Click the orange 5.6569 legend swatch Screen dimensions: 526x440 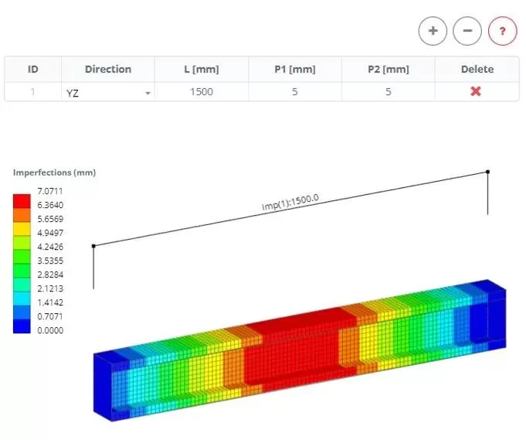[22, 215]
